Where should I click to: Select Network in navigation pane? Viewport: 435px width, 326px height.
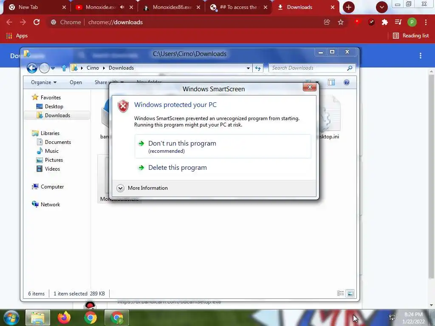(46, 205)
